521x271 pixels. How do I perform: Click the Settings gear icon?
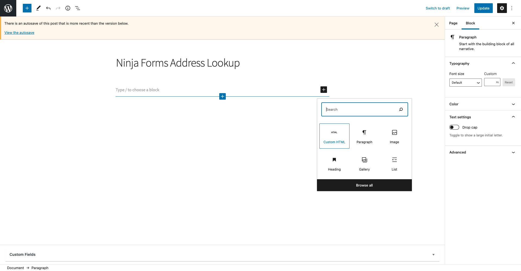coord(502,8)
